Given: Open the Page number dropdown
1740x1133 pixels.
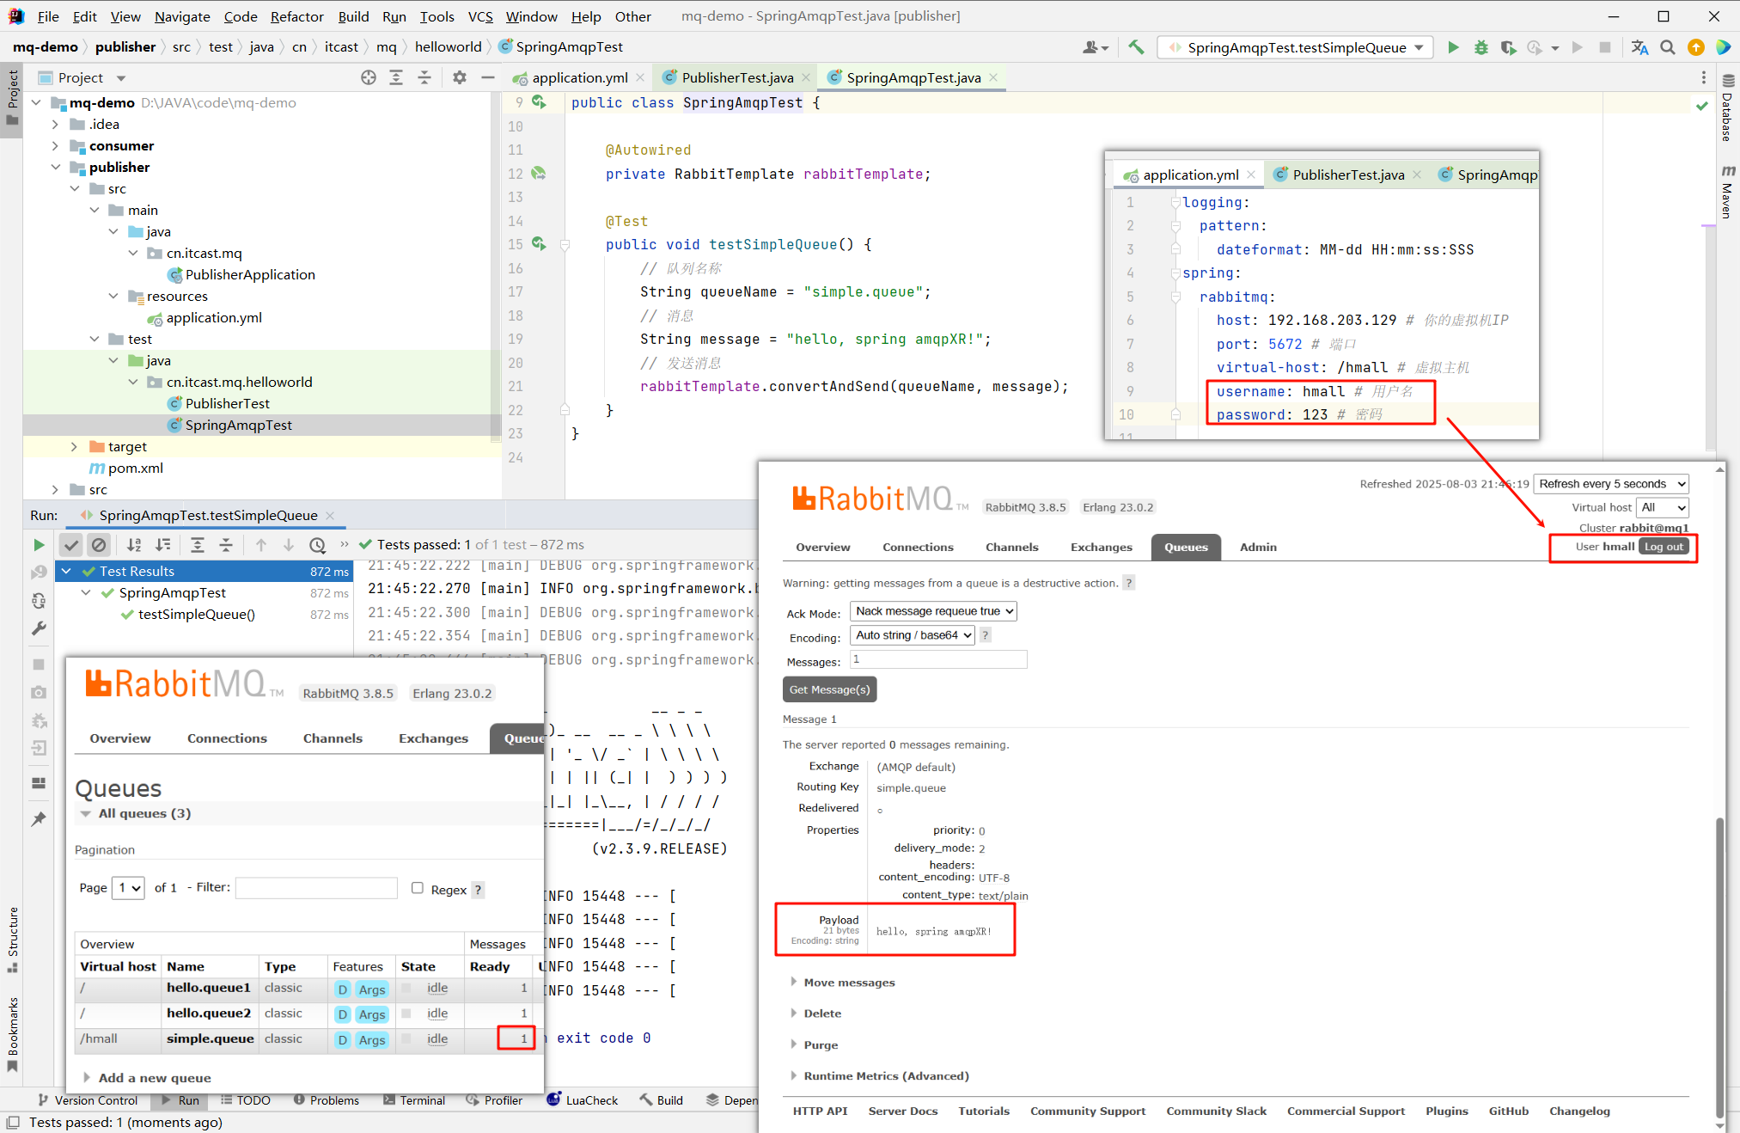Looking at the screenshot, I should pyautogui.click(x=128, y=887).
